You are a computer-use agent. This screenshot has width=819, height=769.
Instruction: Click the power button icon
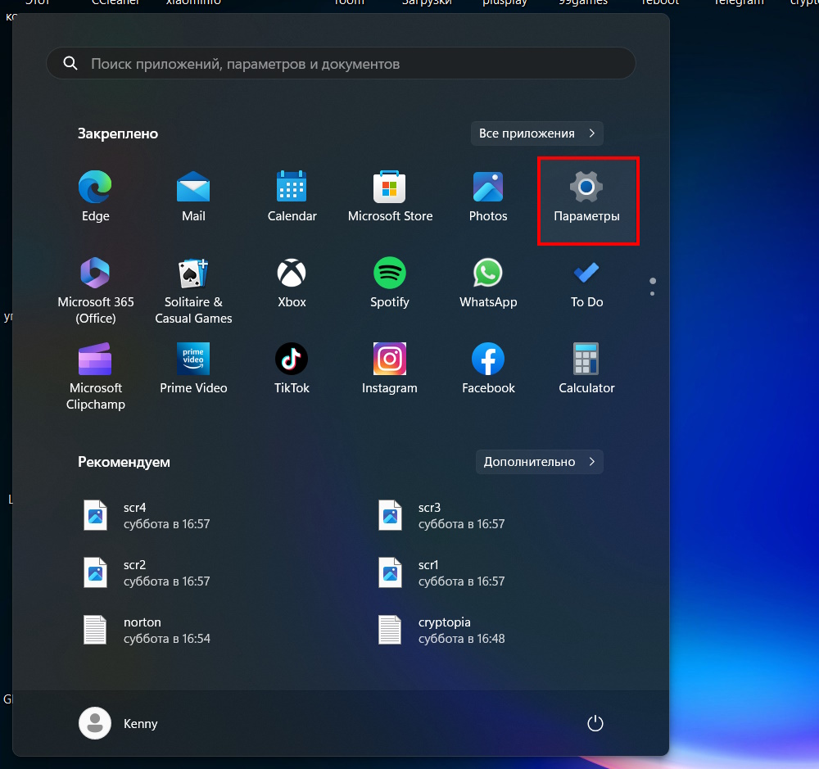tap(595, 724)
